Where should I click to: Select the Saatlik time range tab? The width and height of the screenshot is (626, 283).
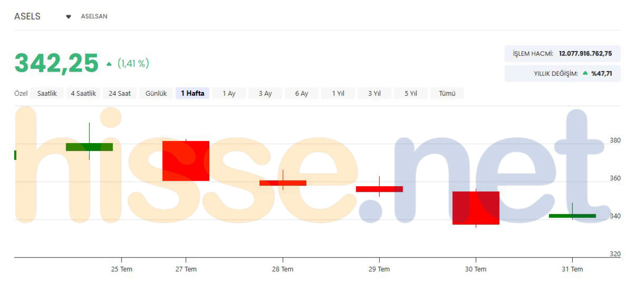[47, 94]
